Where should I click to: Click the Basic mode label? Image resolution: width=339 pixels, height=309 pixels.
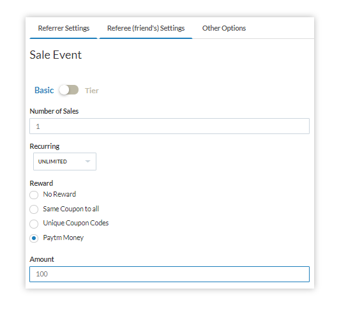(44, 90)
